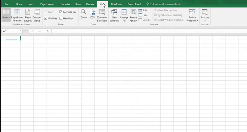Viewport: 247px width, 132px height.
Task: Expand the Name Box dropdown arrow
Action: click(20, 31)
